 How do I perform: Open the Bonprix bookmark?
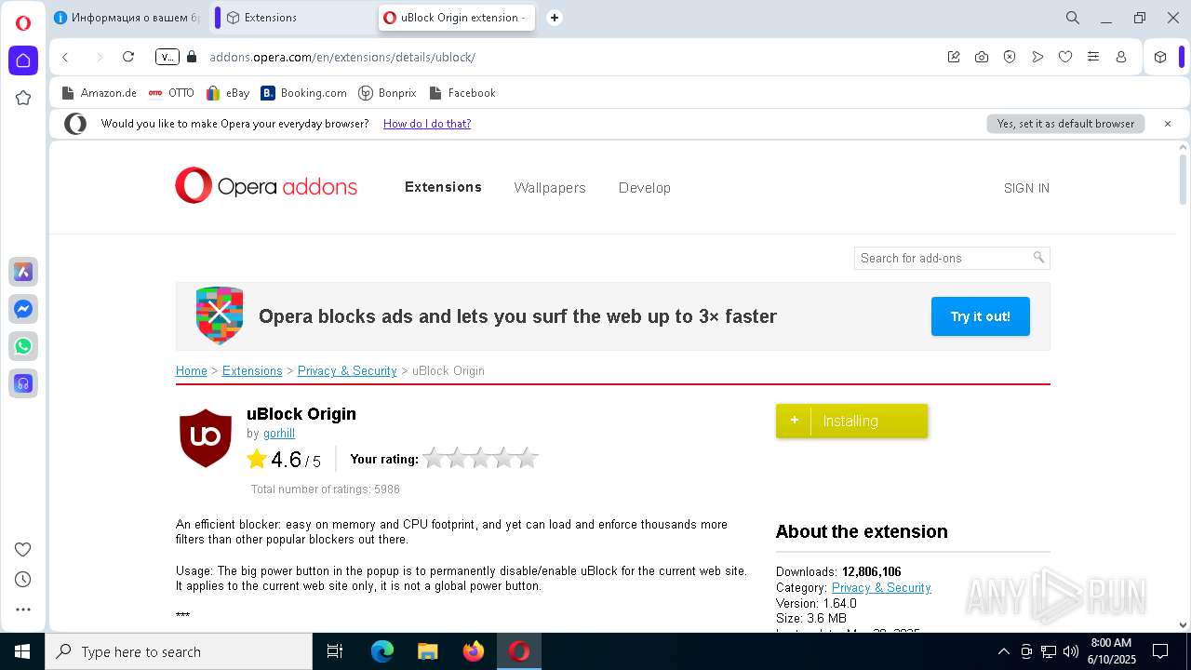coord(388,93)
